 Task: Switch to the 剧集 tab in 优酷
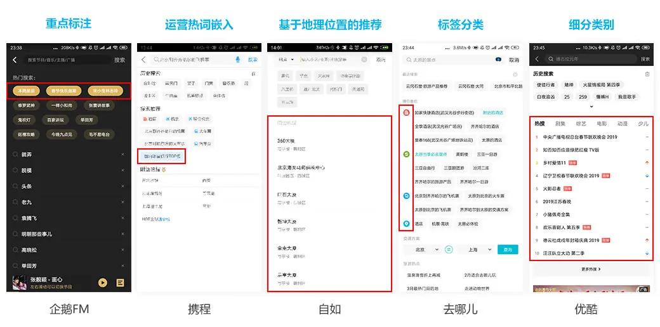(x=560, y=124)
